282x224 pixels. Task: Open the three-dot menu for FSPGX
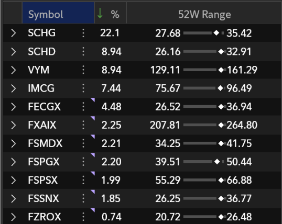(x=83, y=162)
